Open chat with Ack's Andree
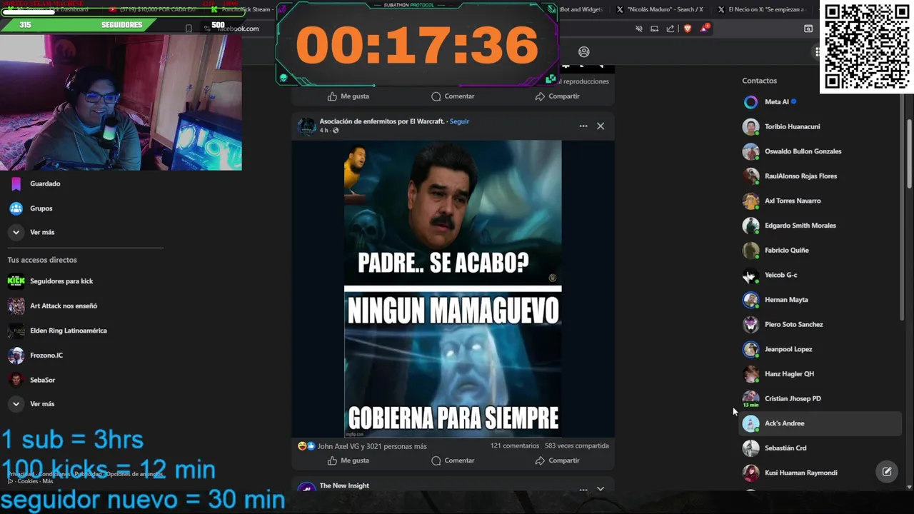914x514 pixels. click(821, 423)
